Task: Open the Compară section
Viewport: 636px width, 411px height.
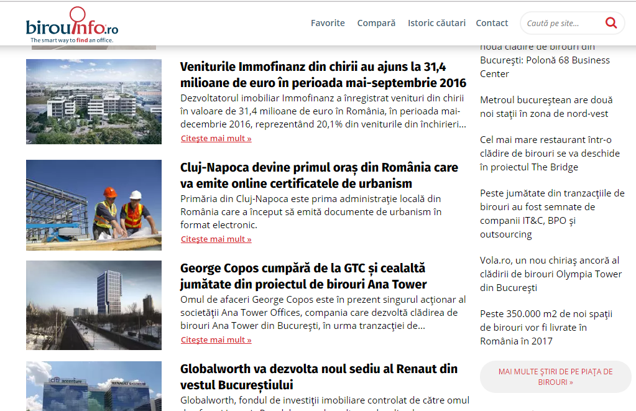Action: coord(376,22)
